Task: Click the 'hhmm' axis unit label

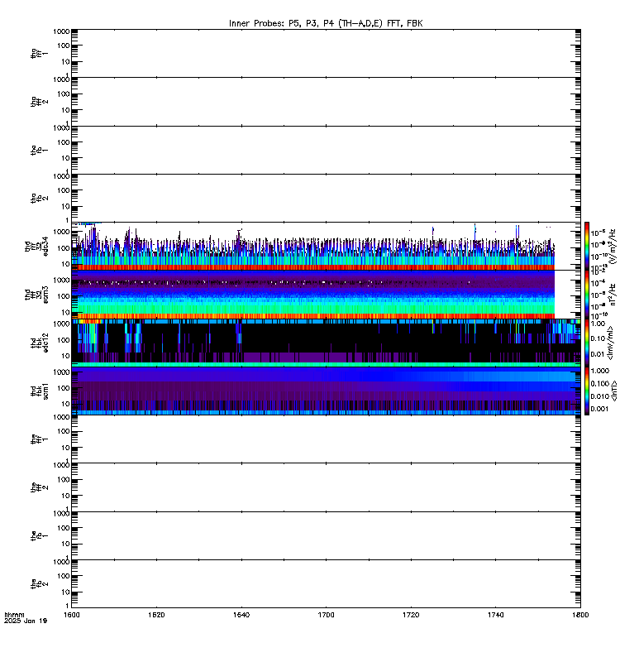Action: (x=14, y=615)
